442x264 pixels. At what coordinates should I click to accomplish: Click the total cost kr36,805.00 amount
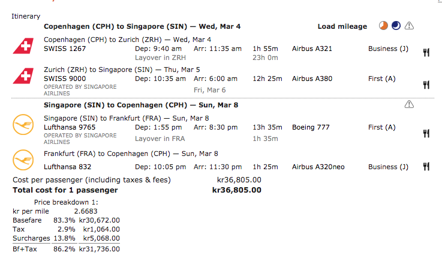coord(237,190)
